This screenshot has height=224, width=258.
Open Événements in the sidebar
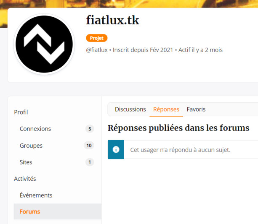(x=36, y=195)
